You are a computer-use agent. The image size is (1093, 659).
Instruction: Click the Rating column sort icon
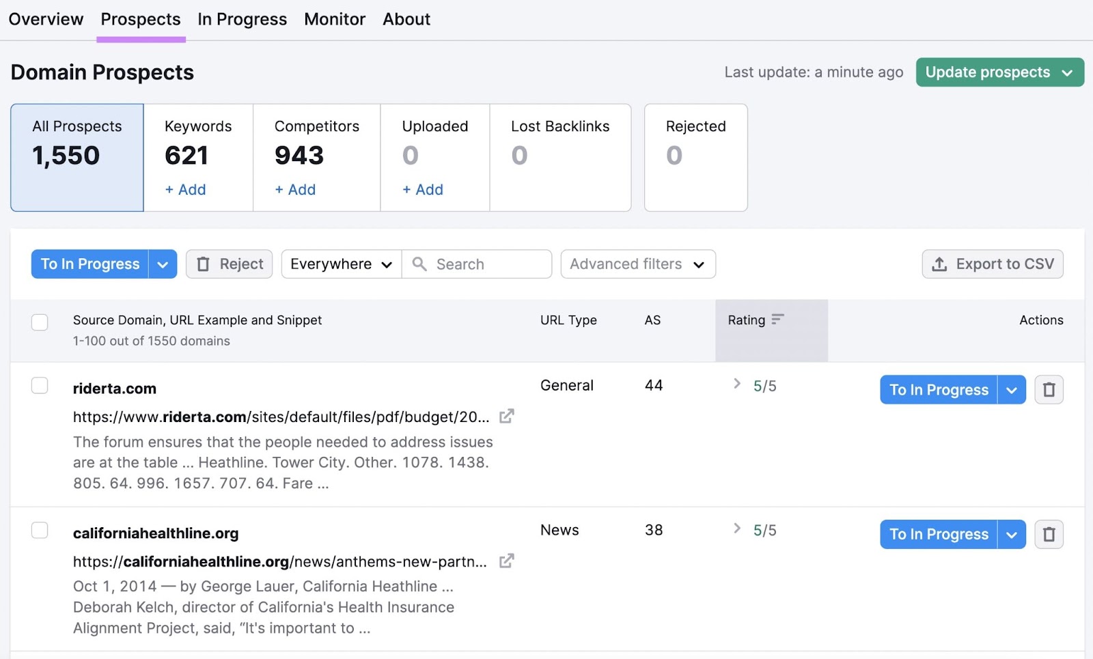pyautogui.click(x=777, y=319)
